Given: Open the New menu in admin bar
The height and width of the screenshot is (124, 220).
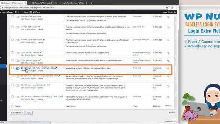Looking at the screenshot, I should 24,12.
